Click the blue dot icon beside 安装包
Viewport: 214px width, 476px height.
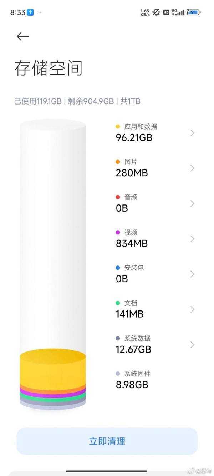(117, 268)
